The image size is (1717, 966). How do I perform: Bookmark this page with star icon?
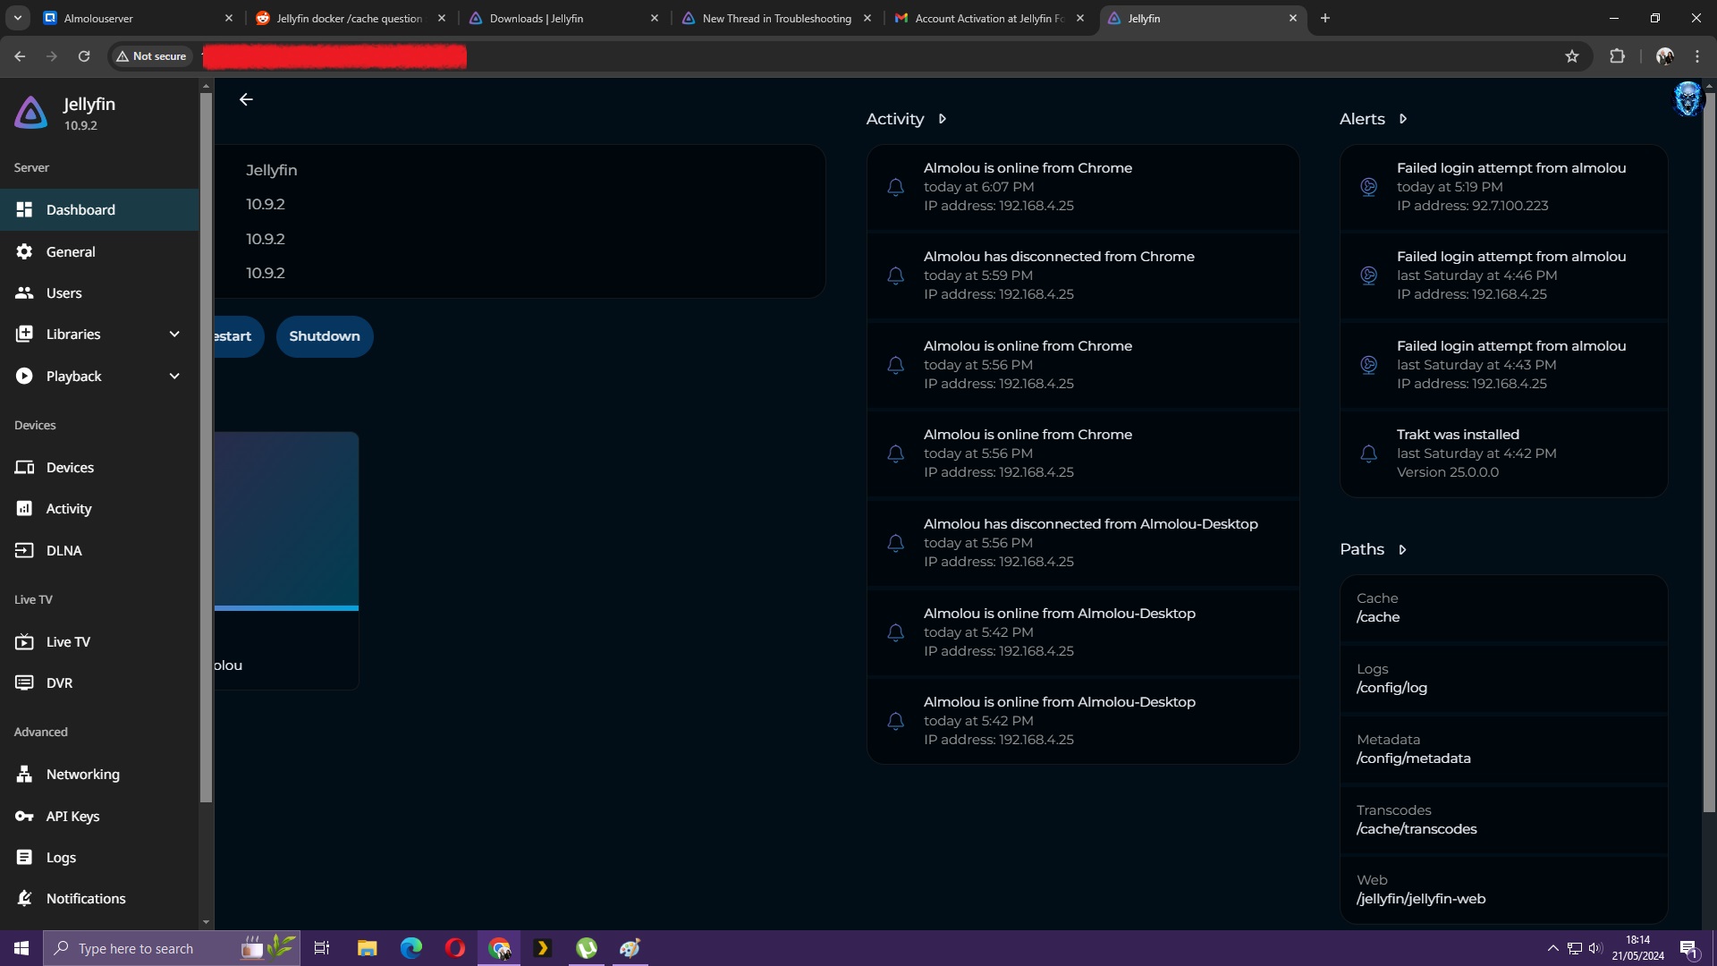tap(1572, 56)
